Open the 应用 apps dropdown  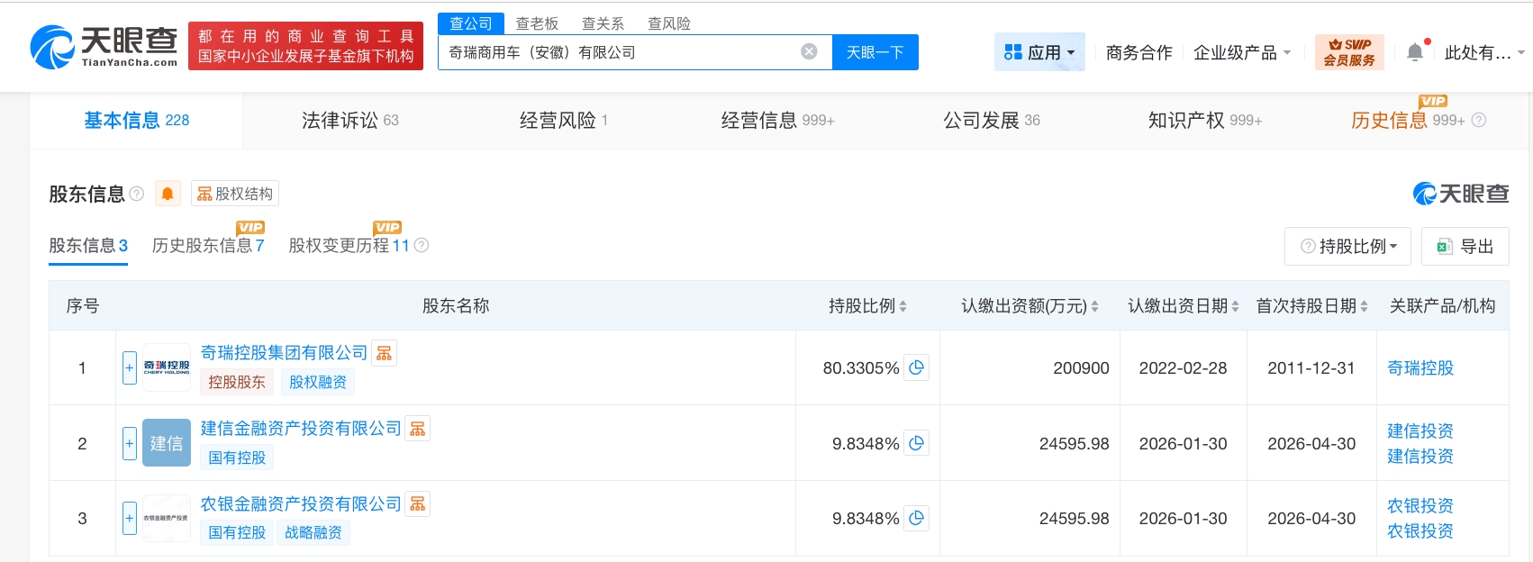click(1039, 52)
